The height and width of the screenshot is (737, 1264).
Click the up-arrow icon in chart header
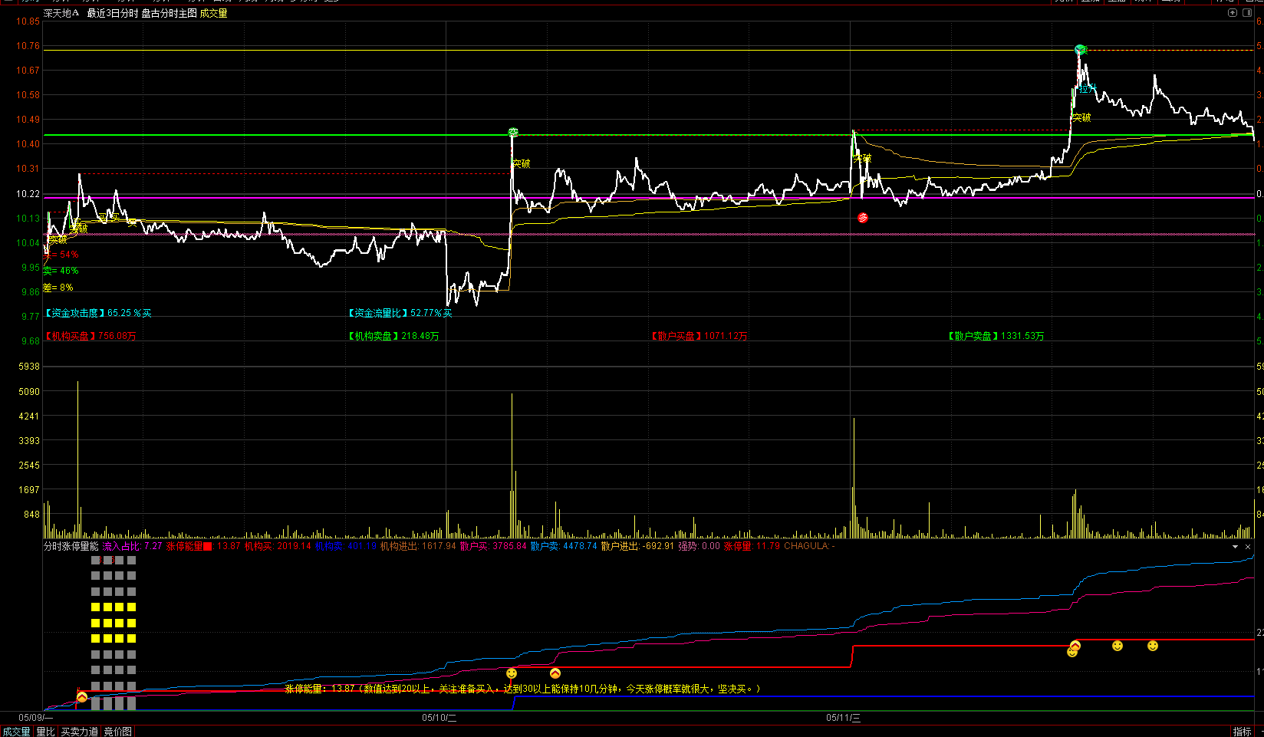click(1233, 13)
